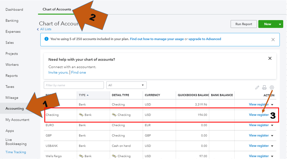Viewport: 287px width, 159px height.
Task: View register for the 3,319.96 balance row
Action: tap(259, 105)
